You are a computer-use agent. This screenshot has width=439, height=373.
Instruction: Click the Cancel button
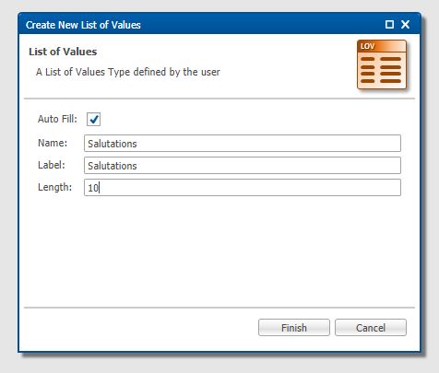point(371,328)
